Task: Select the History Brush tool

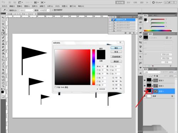Action: (3, 47)
